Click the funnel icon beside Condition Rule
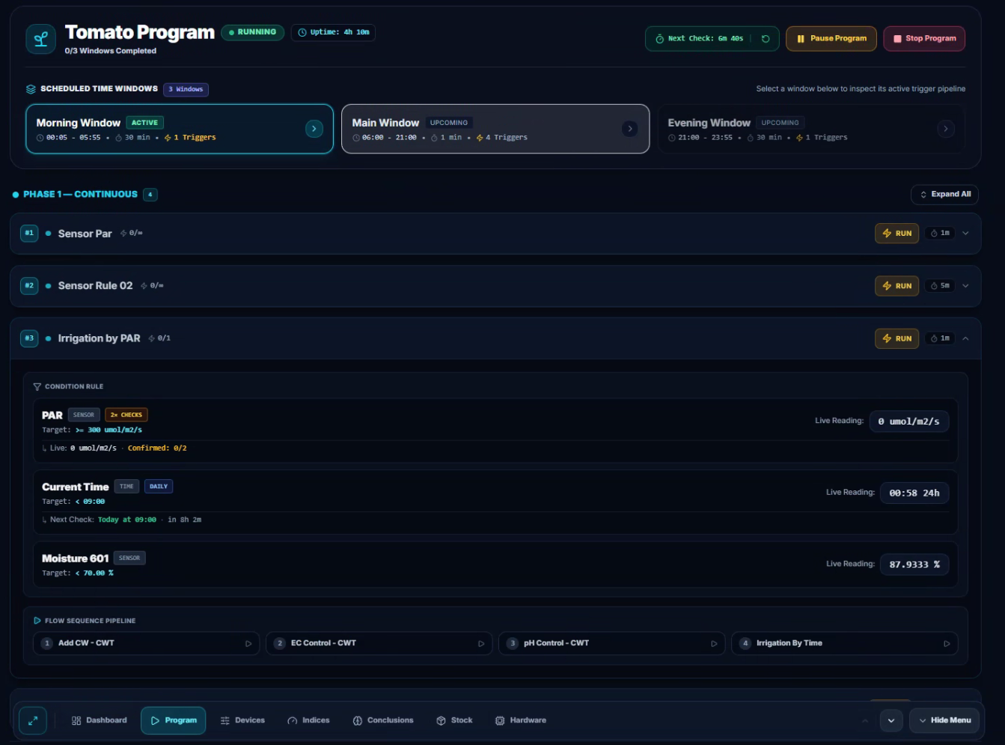 pyautogui.click(x=37, y=387)
